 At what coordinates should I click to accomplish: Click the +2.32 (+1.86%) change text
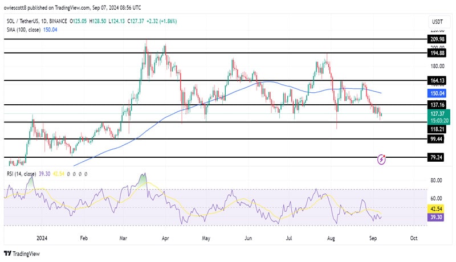pos(161,21)
